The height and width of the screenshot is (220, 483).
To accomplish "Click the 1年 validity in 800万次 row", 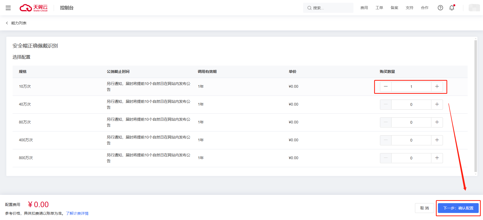I will coord(201,158).
